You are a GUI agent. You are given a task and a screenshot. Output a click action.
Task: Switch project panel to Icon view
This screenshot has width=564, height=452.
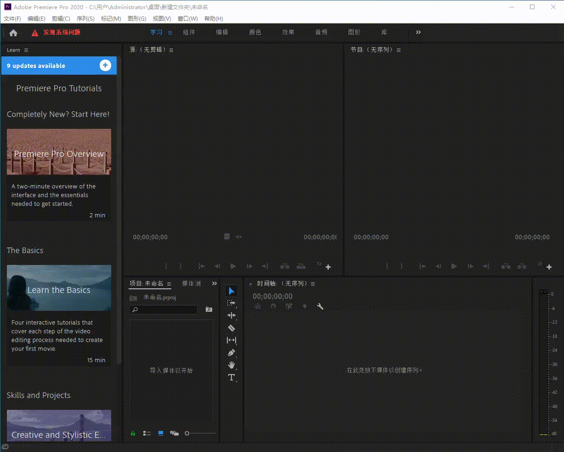coord(161,433)
